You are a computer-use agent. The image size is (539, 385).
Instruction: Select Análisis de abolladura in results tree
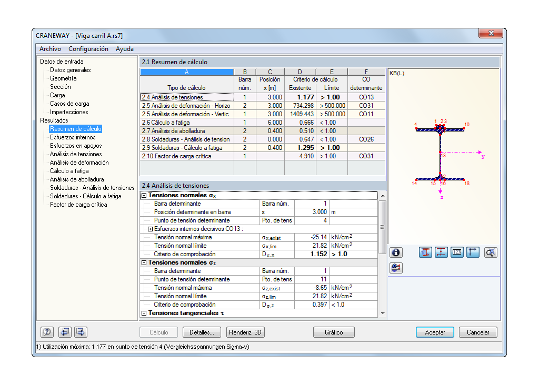click(x=76, y=179)
